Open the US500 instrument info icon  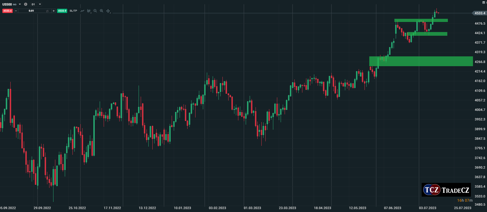click(26, 4)
